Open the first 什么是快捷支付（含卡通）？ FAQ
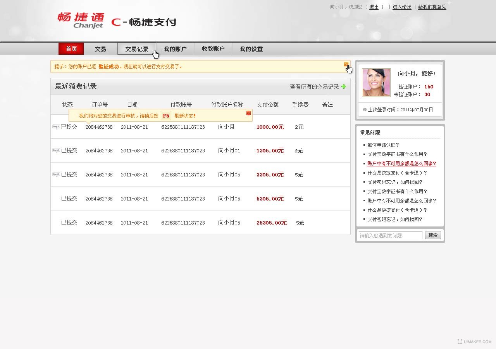The image size is (496, 349). tap(397, 173)
